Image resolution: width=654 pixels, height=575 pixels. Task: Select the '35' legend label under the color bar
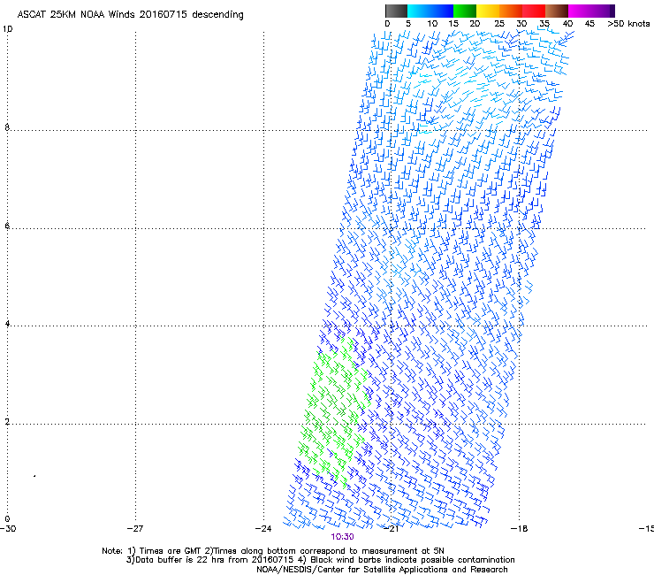[544, 24]
